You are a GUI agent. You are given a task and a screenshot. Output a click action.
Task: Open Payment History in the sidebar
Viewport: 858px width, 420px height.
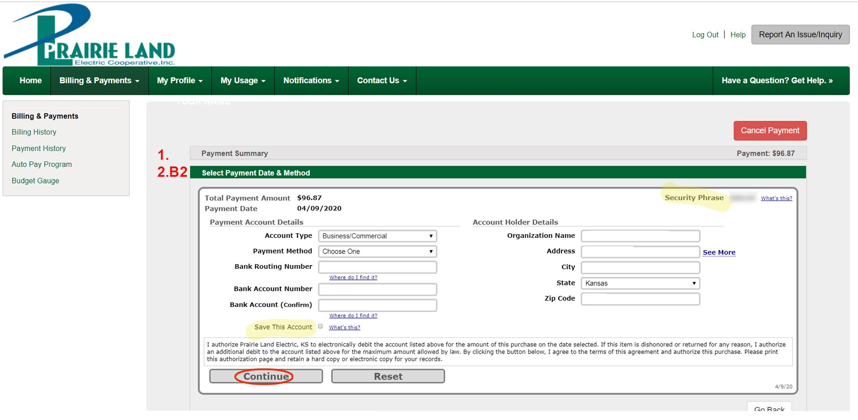pyautogui.click(x=39, y=148)
